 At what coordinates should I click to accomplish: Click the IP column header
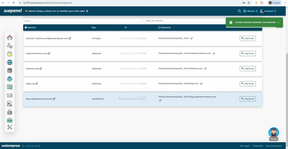click(126, 28)
